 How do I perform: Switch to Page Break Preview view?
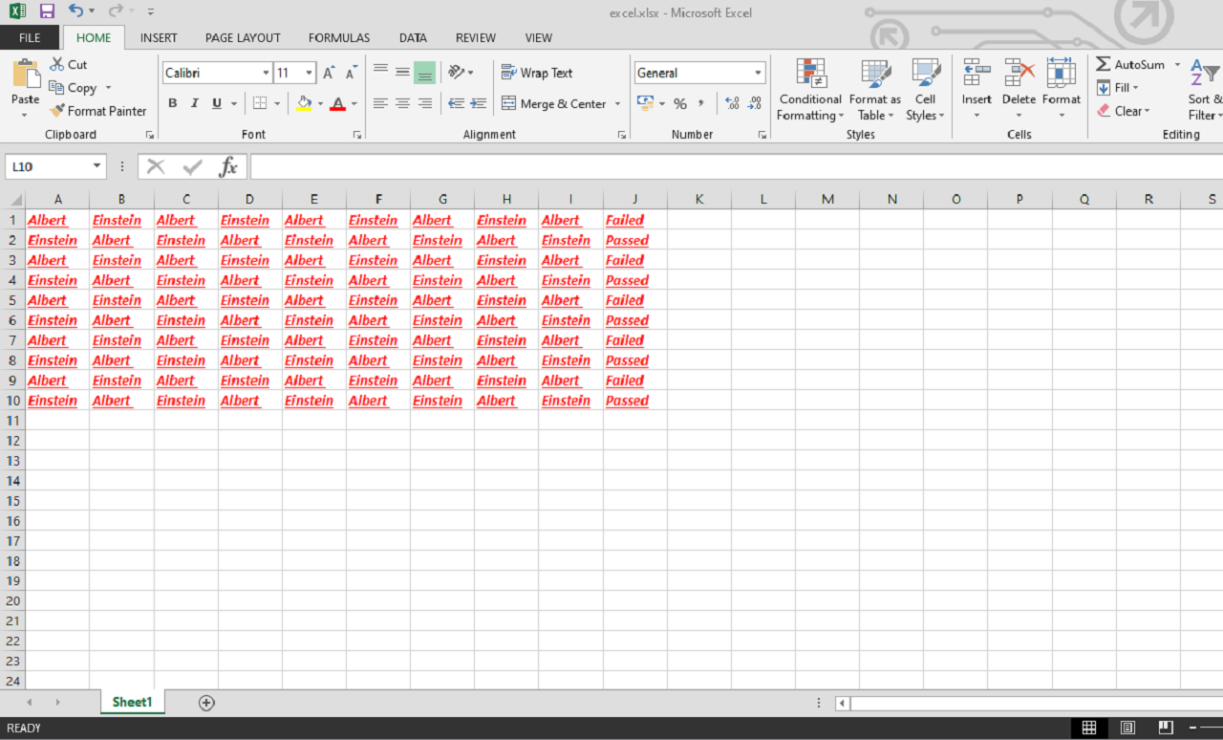(x=1167, y=728)
